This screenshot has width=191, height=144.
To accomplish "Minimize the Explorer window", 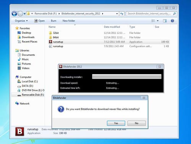I will pos(160,8).
